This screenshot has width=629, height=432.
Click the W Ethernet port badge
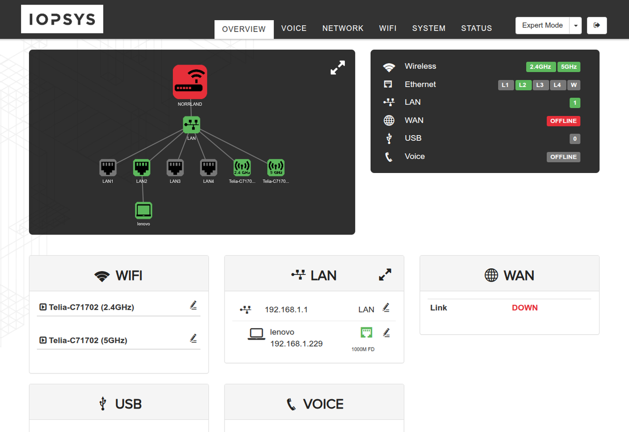pos(573,85)
